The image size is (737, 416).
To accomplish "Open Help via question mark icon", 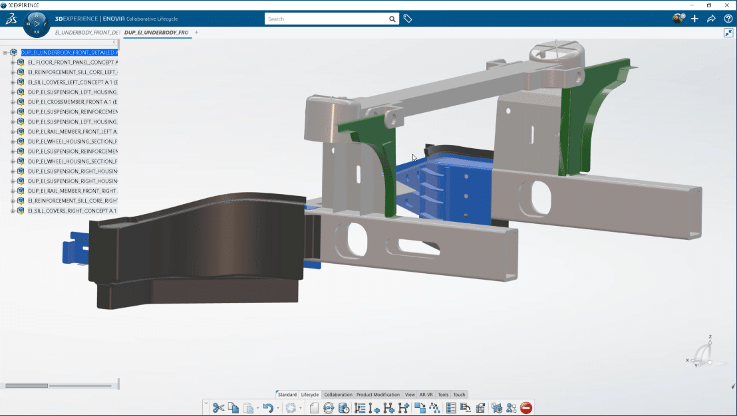I will [x=728, y=19].
